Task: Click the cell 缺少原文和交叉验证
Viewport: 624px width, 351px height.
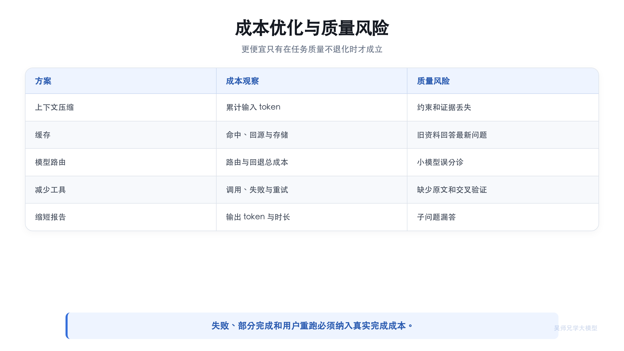Action: pyautogui.click(x=503, y=190)
